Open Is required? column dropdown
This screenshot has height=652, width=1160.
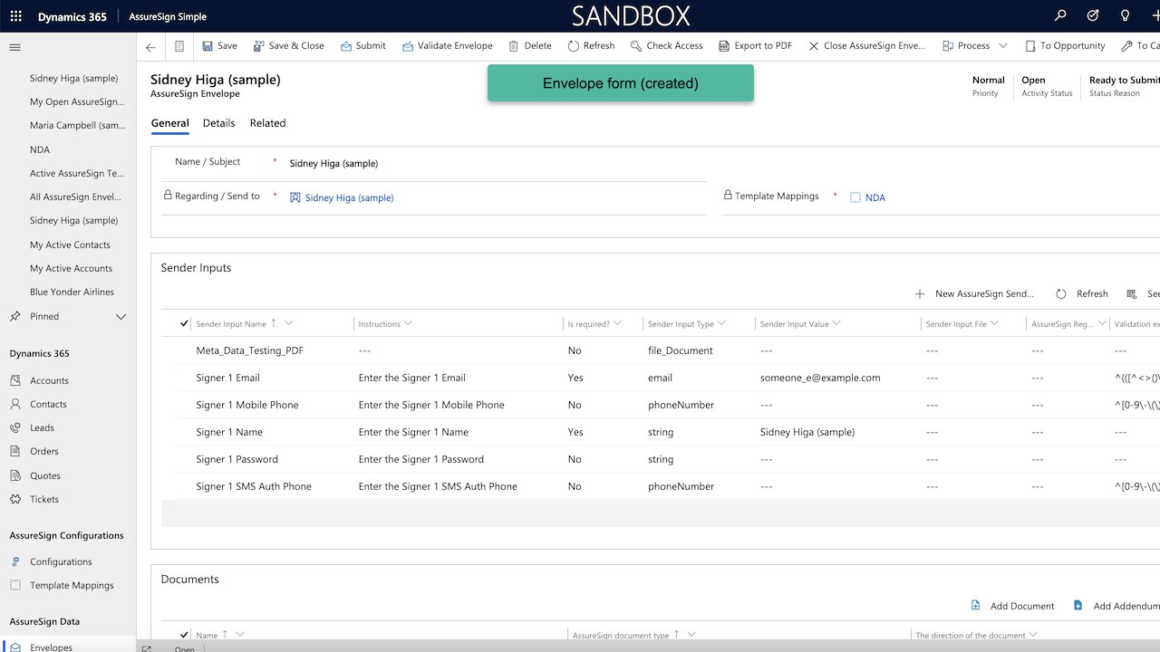617,323
